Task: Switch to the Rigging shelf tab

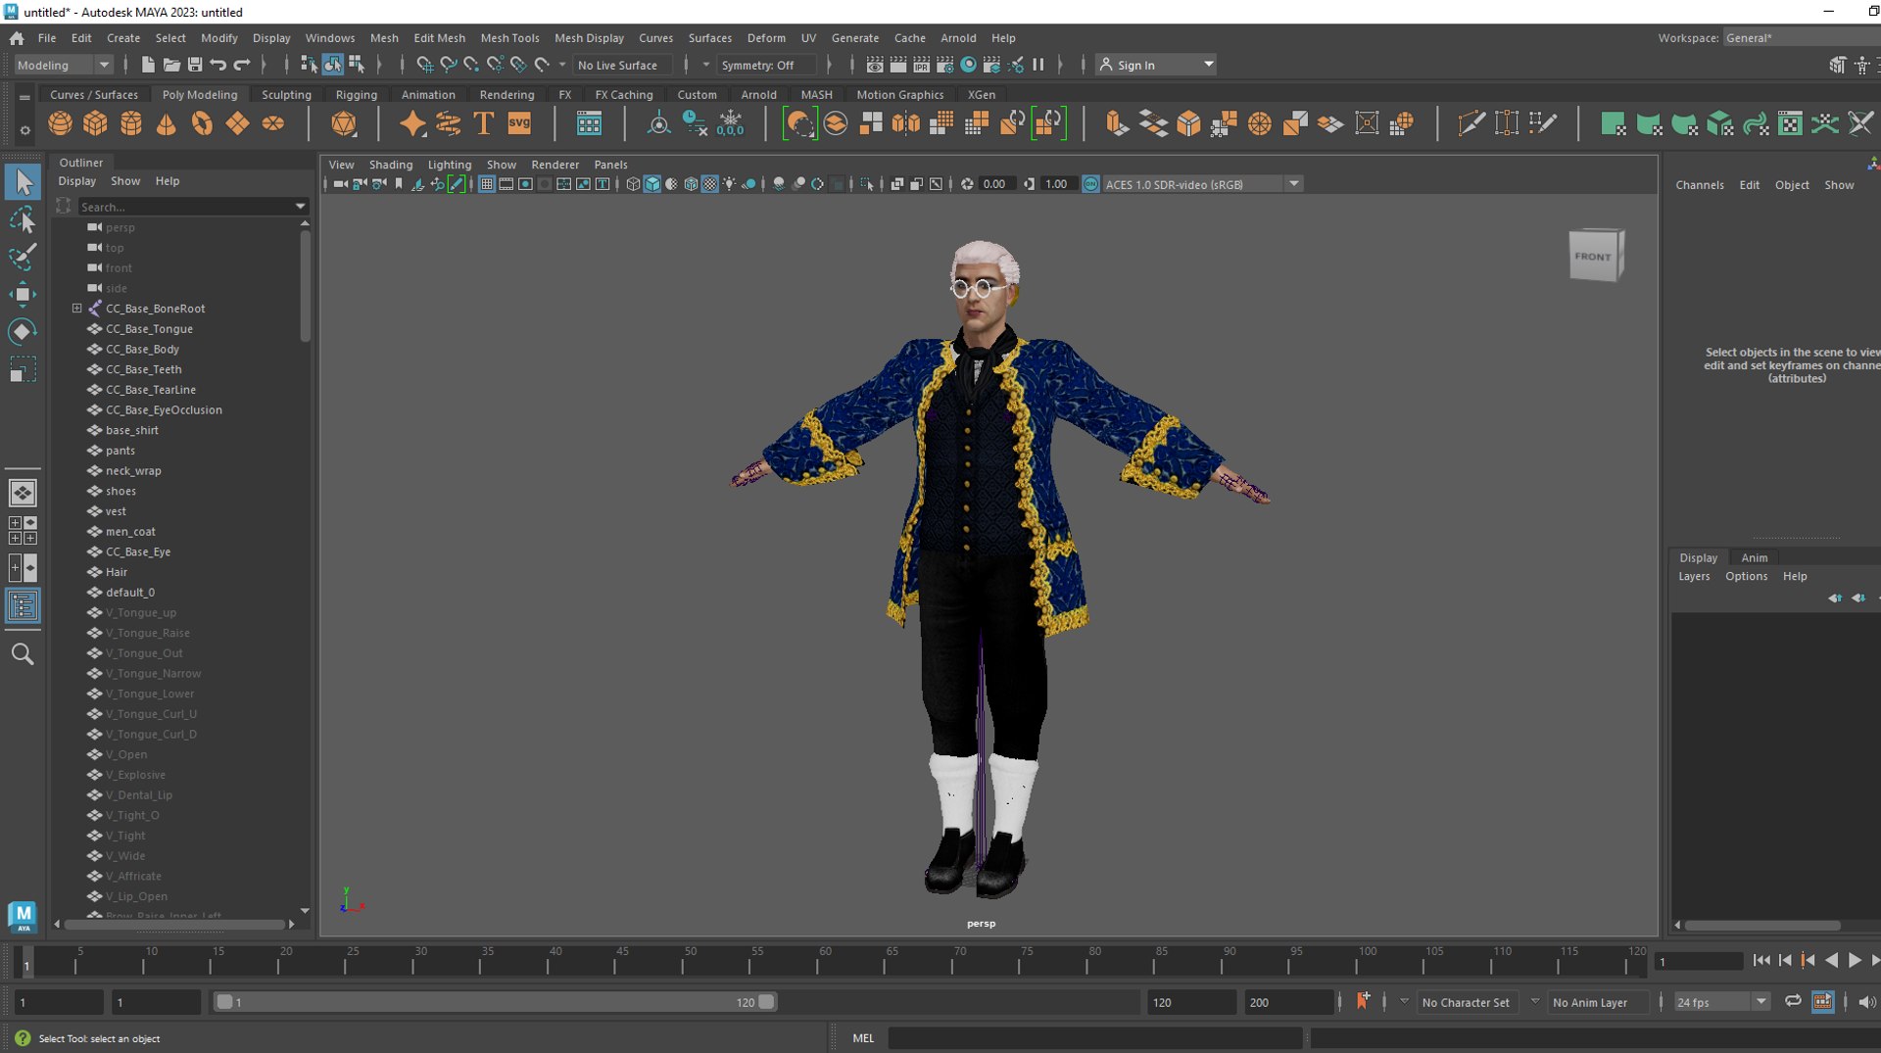Action: (356, 95)
